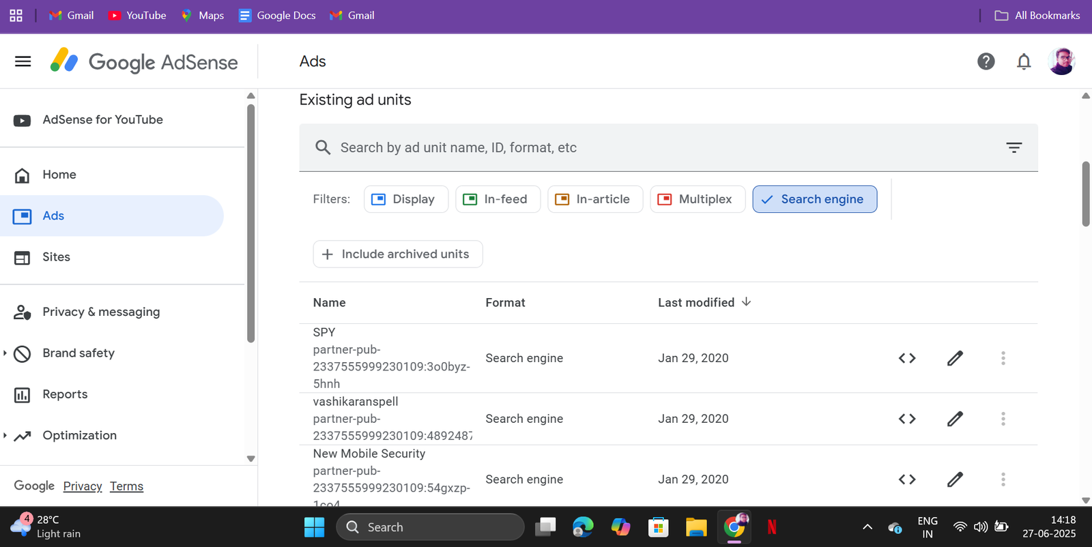Viewport: 1092px width, 547px height.
Task: Open more options for New Mobile Security
Action: 1003,479
